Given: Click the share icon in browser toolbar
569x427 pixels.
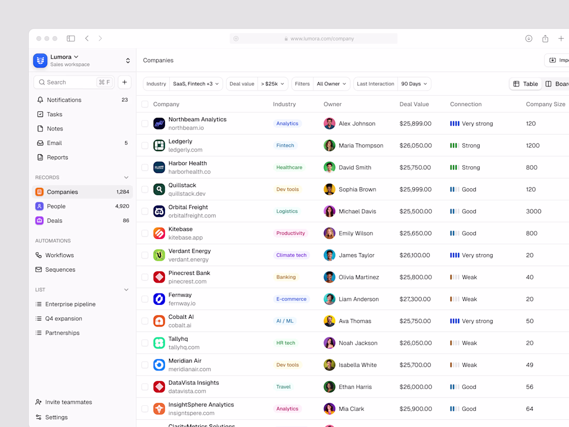Looking at the screenshot, I should click(x=545, y=38).
